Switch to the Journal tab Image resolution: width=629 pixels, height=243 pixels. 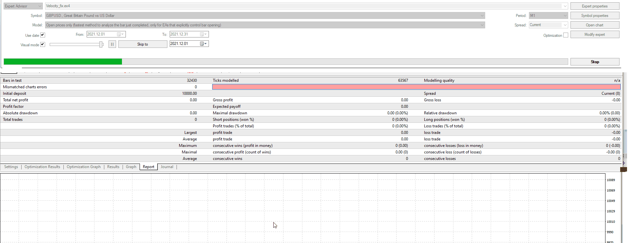(167, 167)
